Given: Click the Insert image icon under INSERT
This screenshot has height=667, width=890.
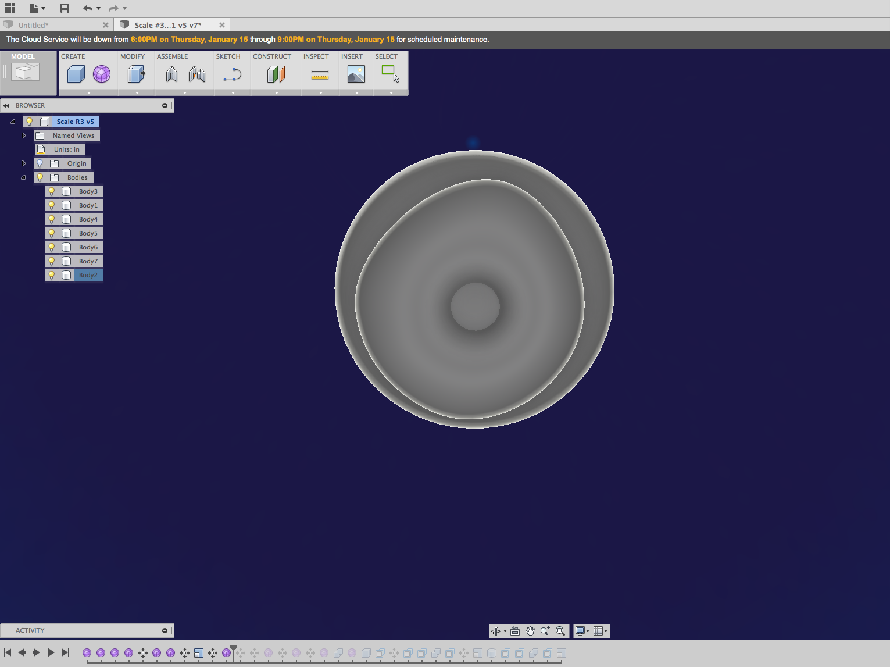Looking at the screenshot, I should 356,74.
